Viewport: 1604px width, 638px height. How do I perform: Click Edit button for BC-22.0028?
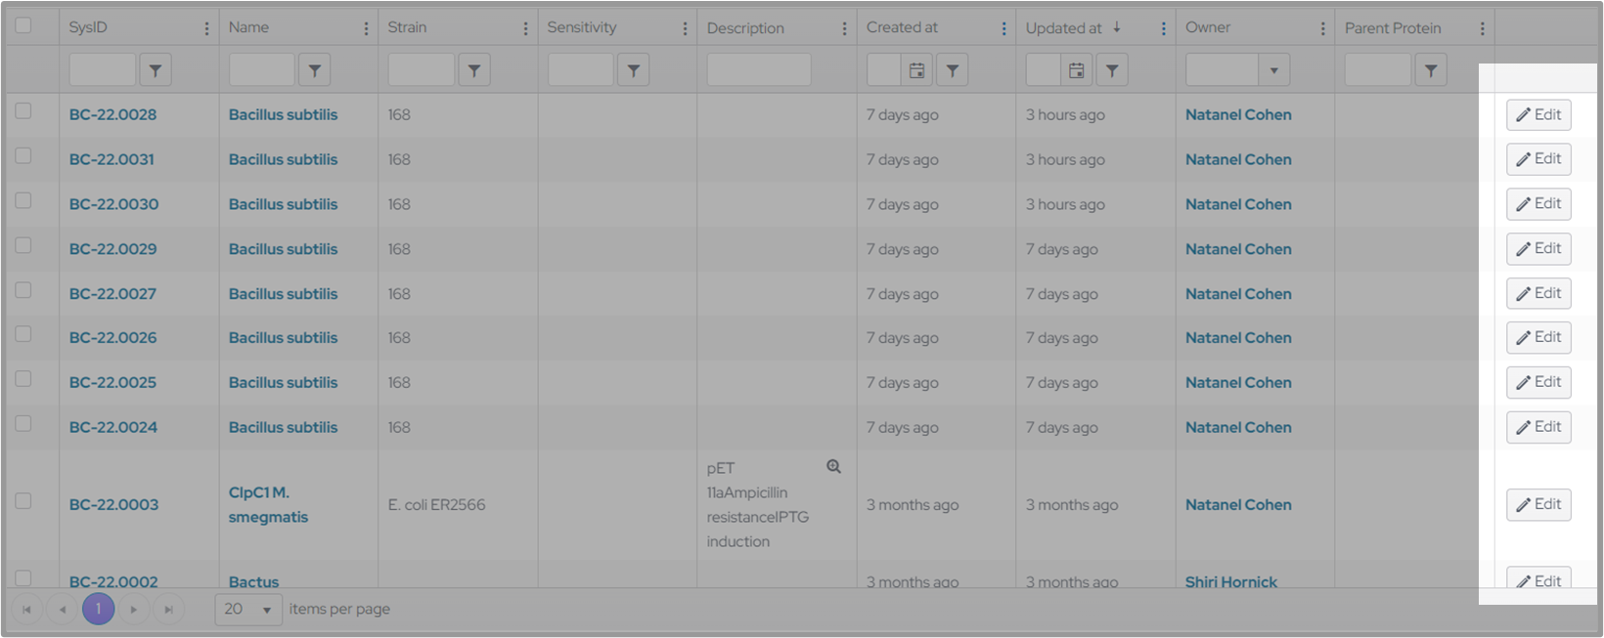1538,114
